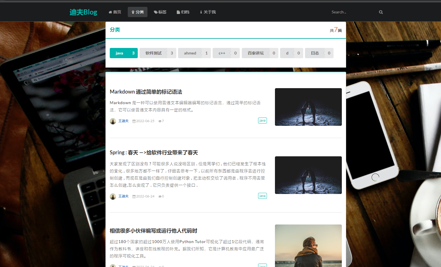Screen dimensions: 441x267
Task: Click the first article's thumbnail image
Action: pyautogui.click(x=308, y=107)
